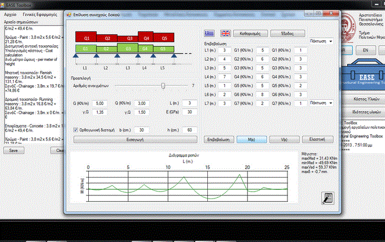Click the dialog title bar app icon
Screen dimensions: 385x242
(x=69, y=15)
